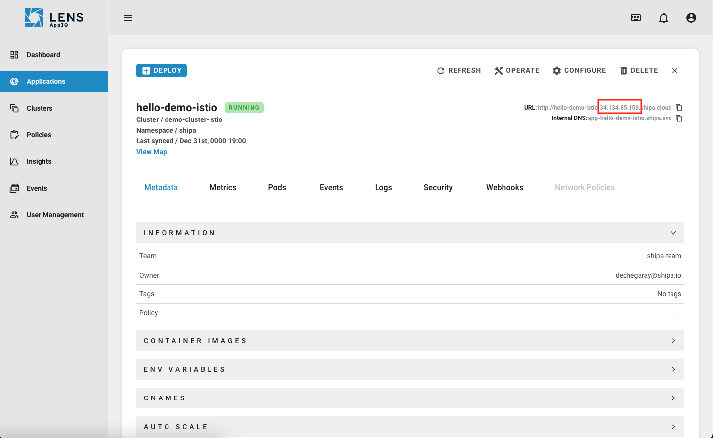Screen dimensions: 713x438
Task: Click the No tags value
Action: [669, 294]
